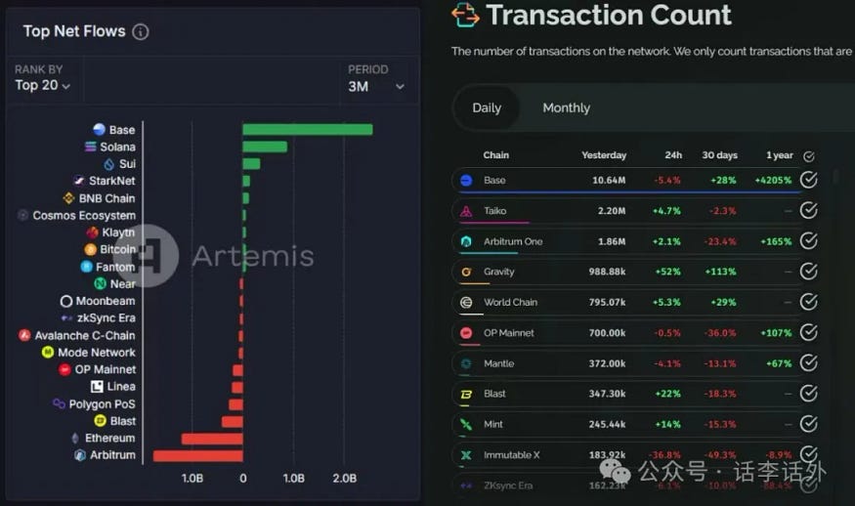Click the +4205% one-year value for Base
Screen dimensions: 855x506
click(x=773, y=181)
